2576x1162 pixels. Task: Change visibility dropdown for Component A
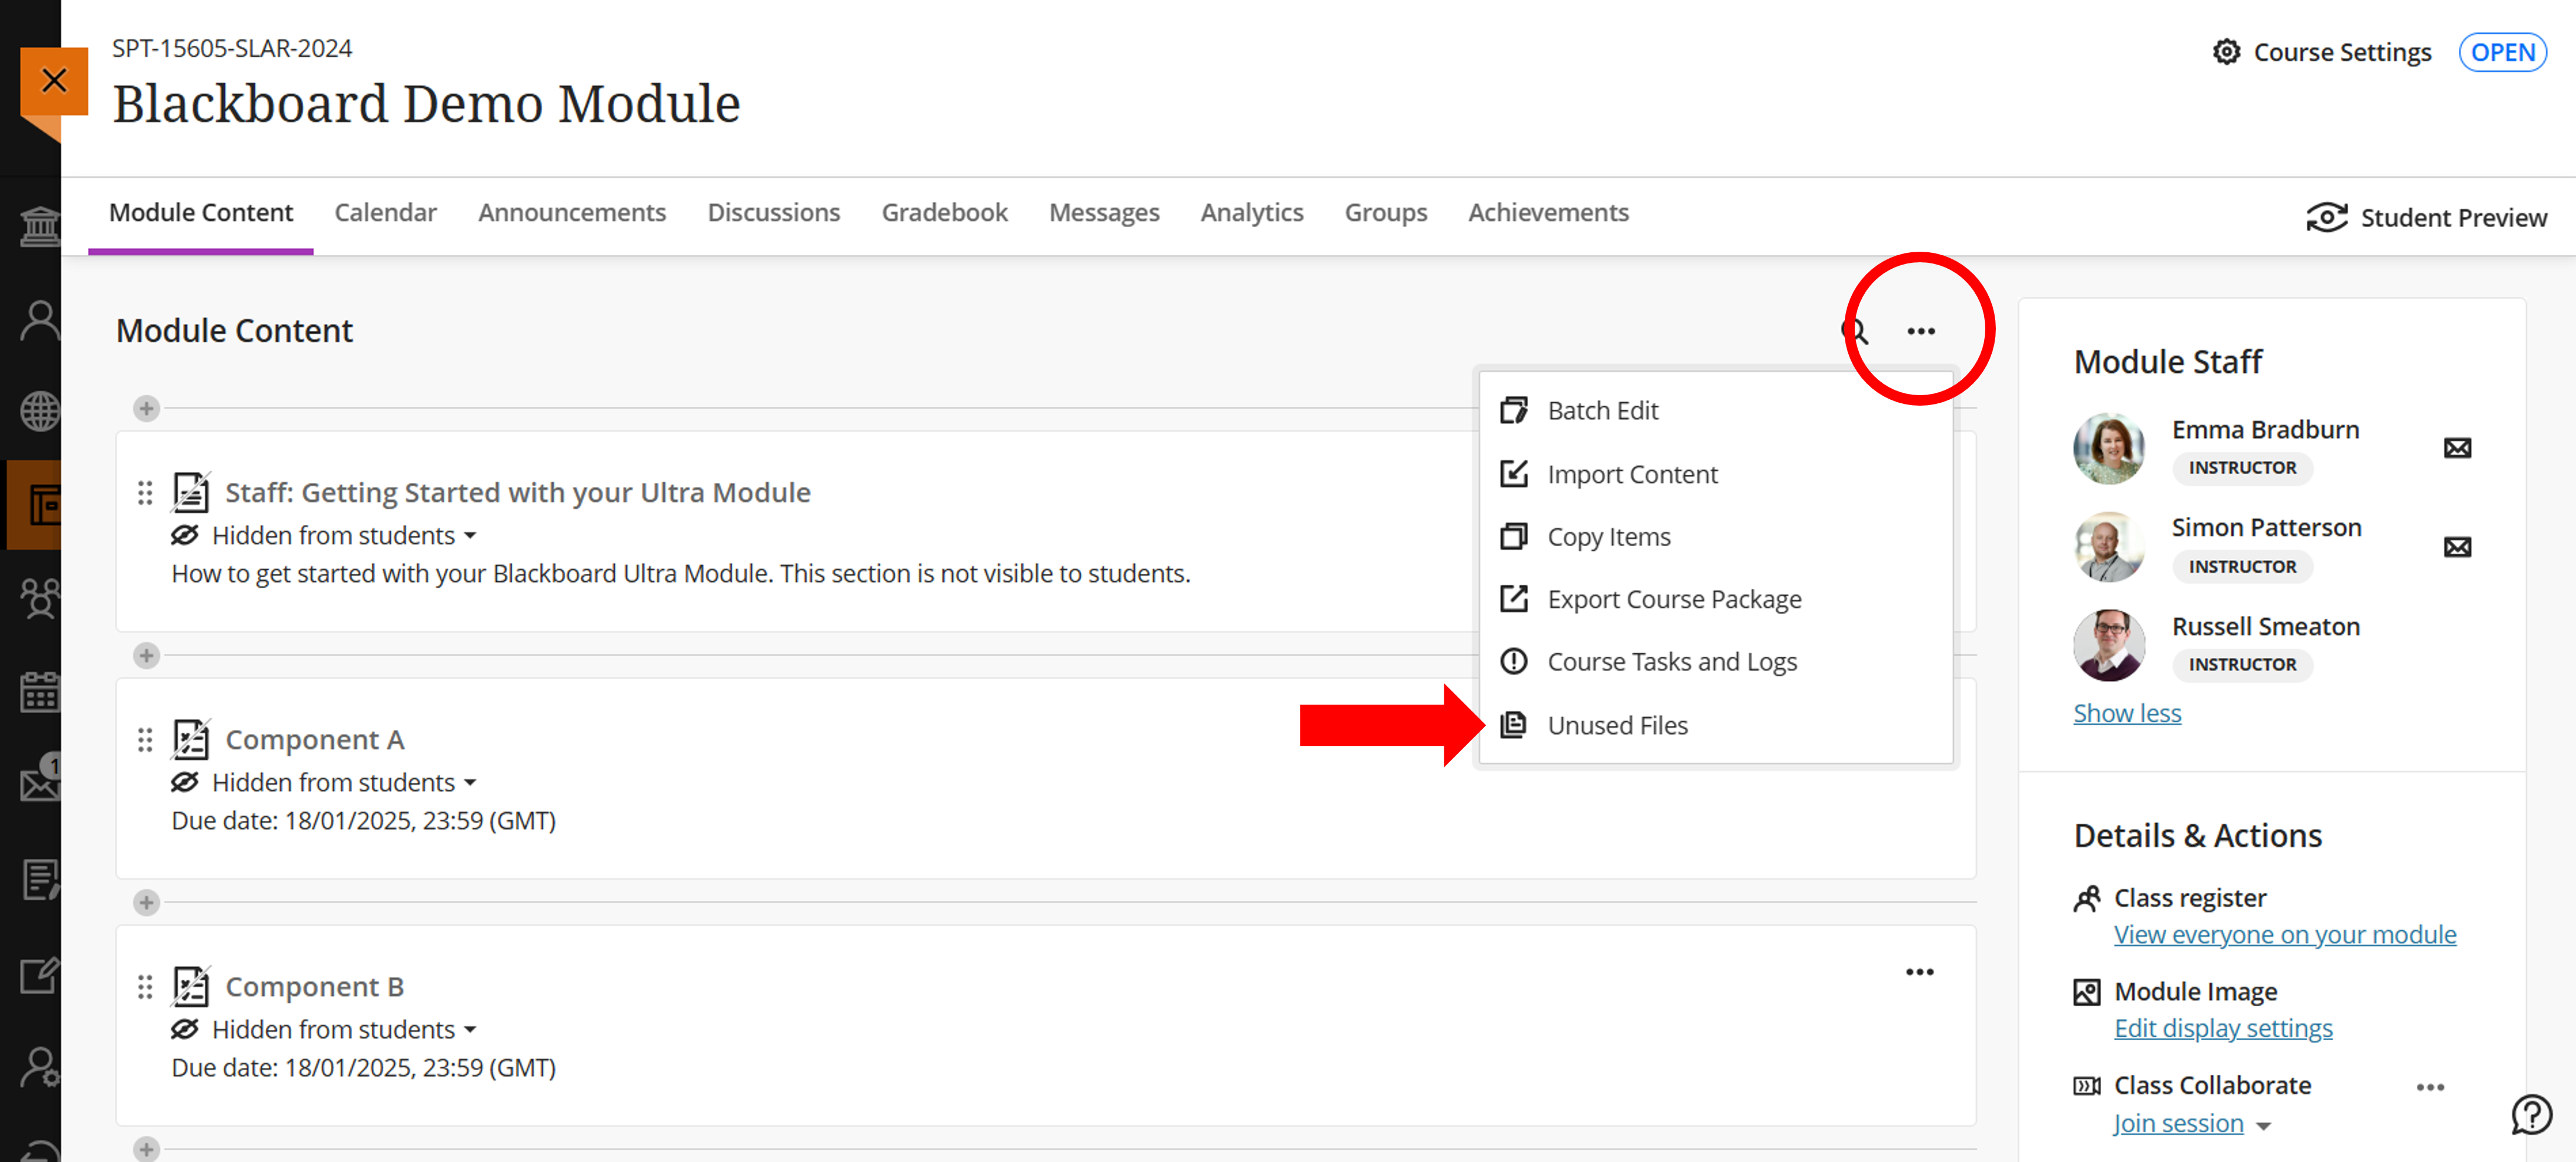tap(344, 782)
